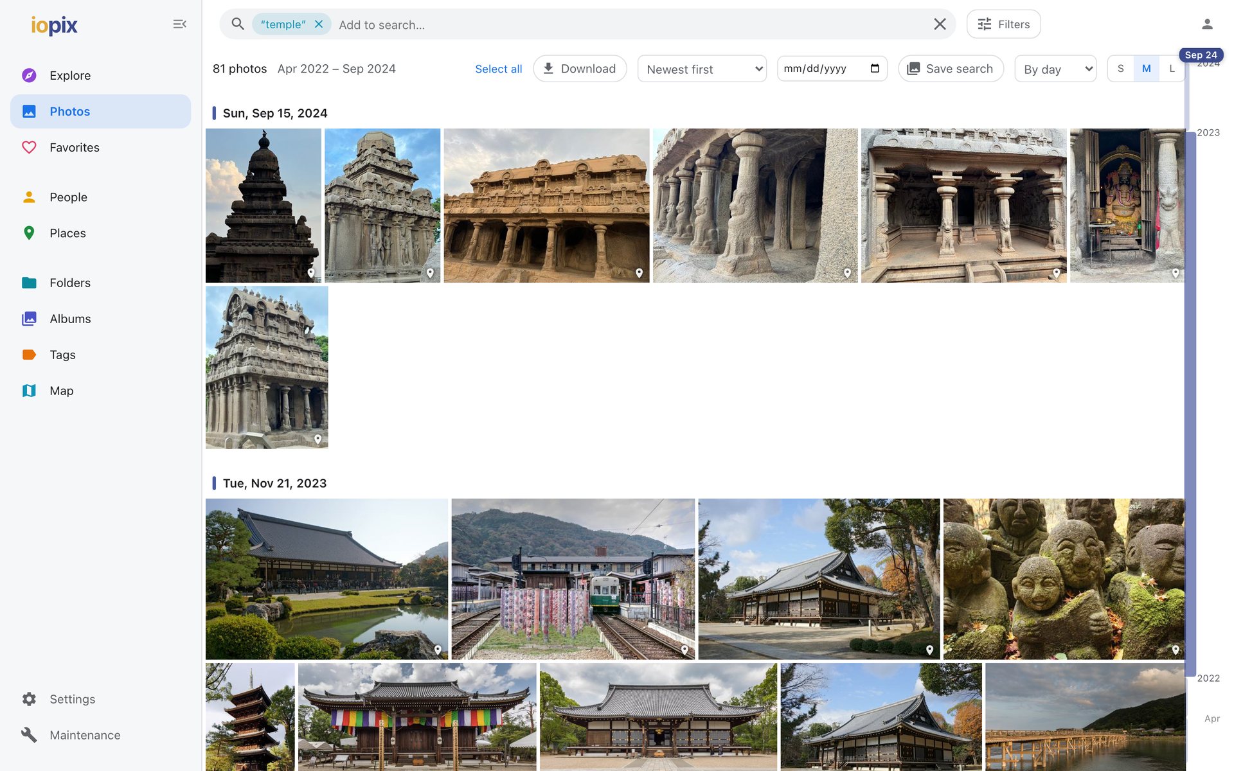Open the Map view icon
The height and width of the screenshot is (771, 1234).
(29, 391)
